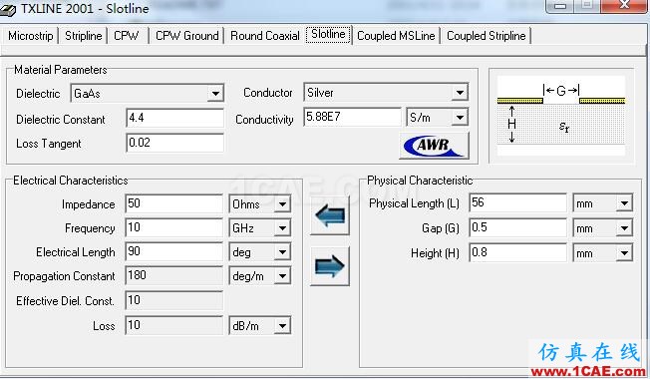This screenshot has width=650, height=379.
Task: Click the AWR logo button
Action: tap(434, 146)
